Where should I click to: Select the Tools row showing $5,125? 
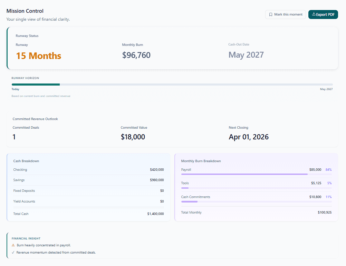[x=256, y=183]
